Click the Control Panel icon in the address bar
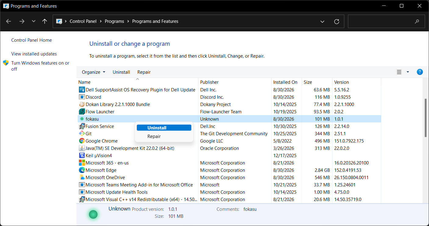The height and width of the screenshot is (226, 429). pos(59,21)
